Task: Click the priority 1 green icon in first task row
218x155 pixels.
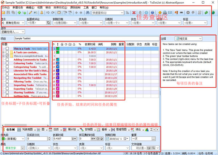Action: pos(57,48)
